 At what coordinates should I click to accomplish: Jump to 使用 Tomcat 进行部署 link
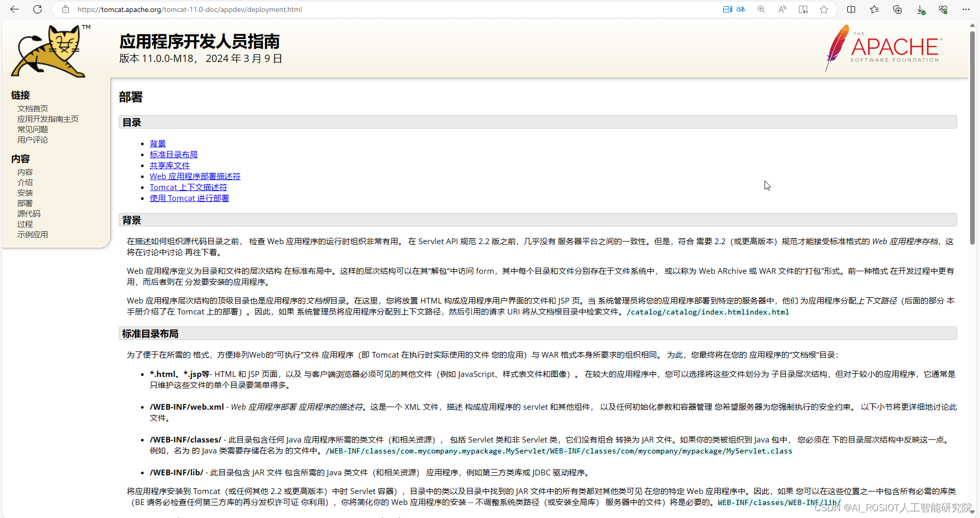point(189,198)
